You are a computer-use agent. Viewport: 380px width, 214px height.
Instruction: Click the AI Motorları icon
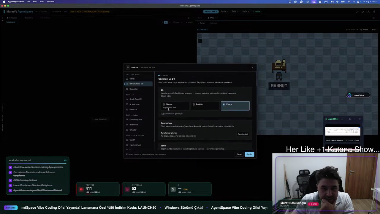tap(127, 104)
